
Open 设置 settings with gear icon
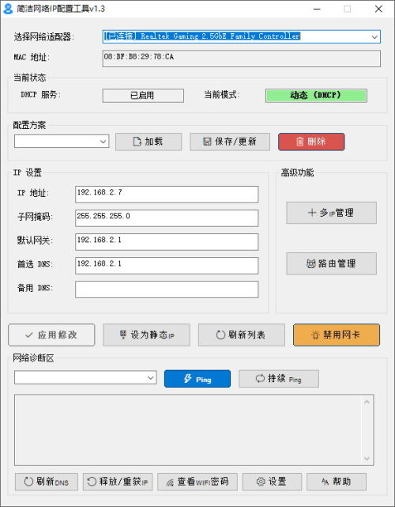(x=272, y=482)
